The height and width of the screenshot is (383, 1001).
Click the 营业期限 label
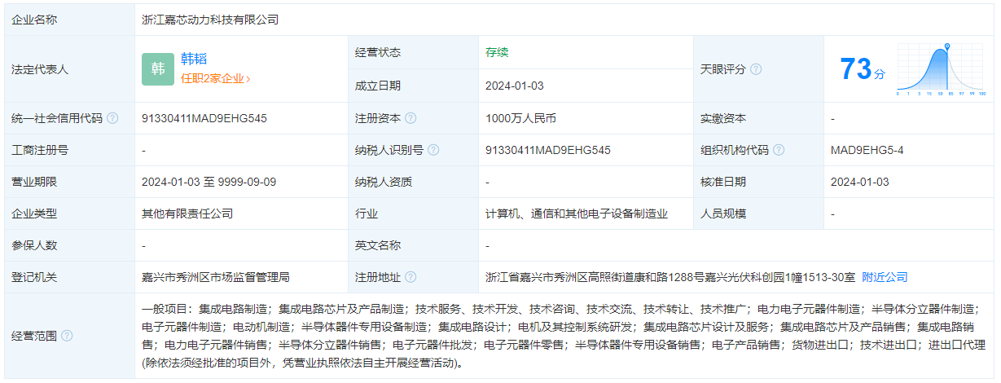[35, 182]
